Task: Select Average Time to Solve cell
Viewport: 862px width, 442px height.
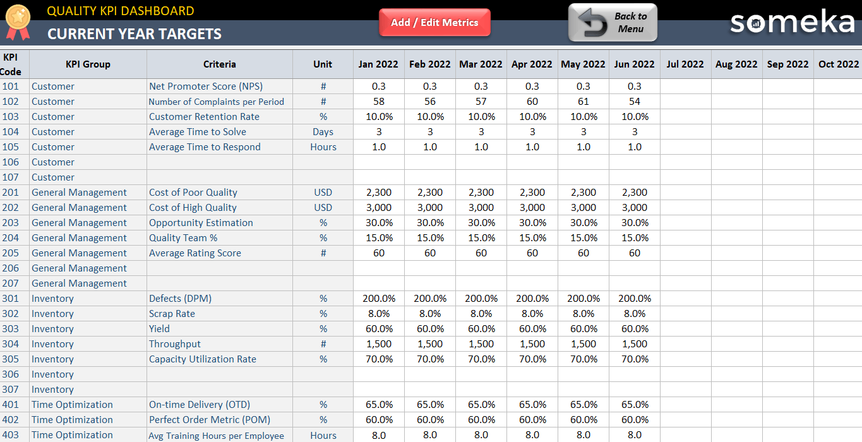Action: pos(220,132)
